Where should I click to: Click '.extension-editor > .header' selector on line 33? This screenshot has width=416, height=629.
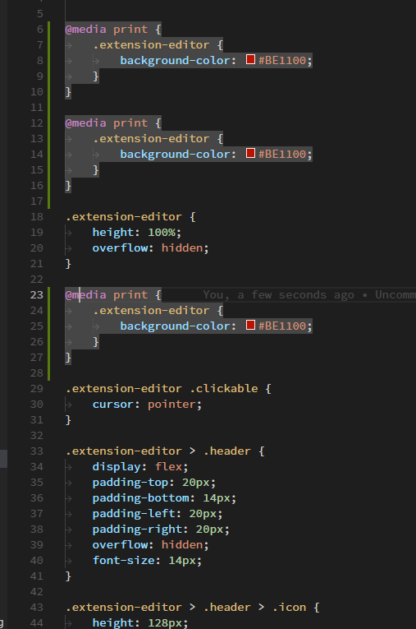(x=158, y=451)
